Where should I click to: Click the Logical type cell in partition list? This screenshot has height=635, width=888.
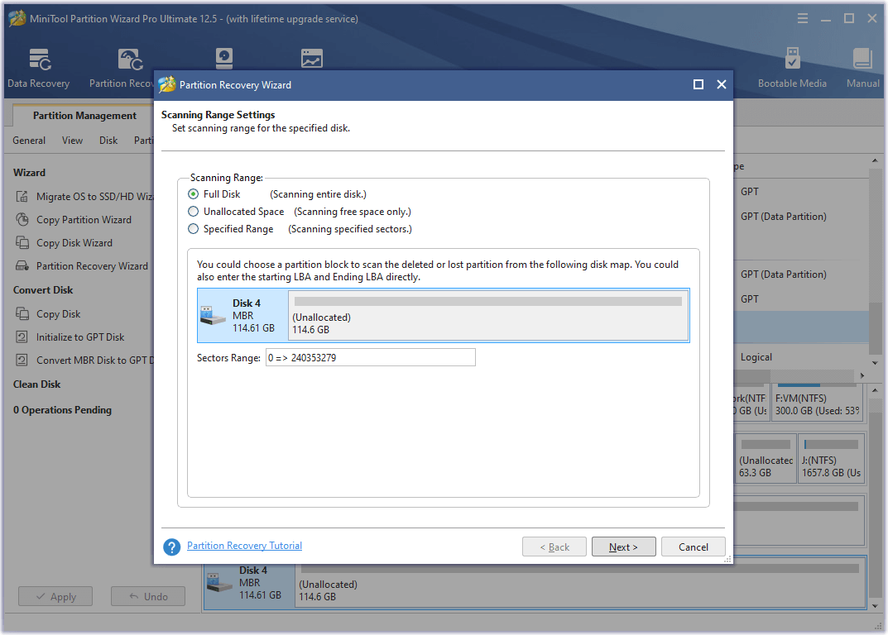[756, 357]
